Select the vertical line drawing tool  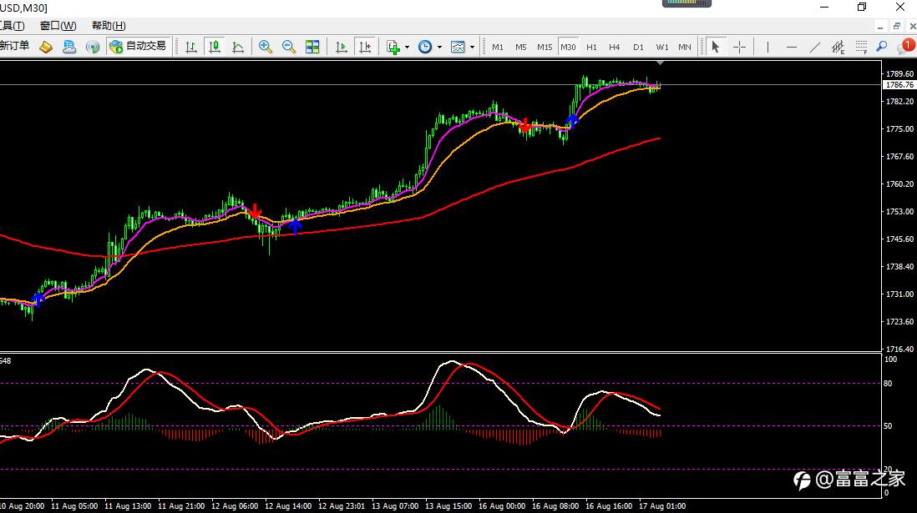tap(768, 47)
